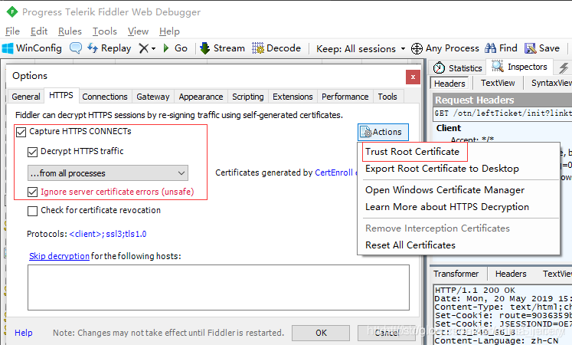Switch to the Gateway options tab
Viewport: 572px width, 345px height.
click(x=153, y=97)
